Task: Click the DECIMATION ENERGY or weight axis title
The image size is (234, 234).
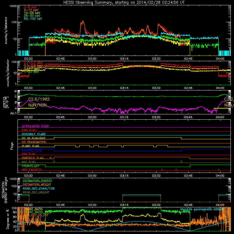Action: (4, 190)
